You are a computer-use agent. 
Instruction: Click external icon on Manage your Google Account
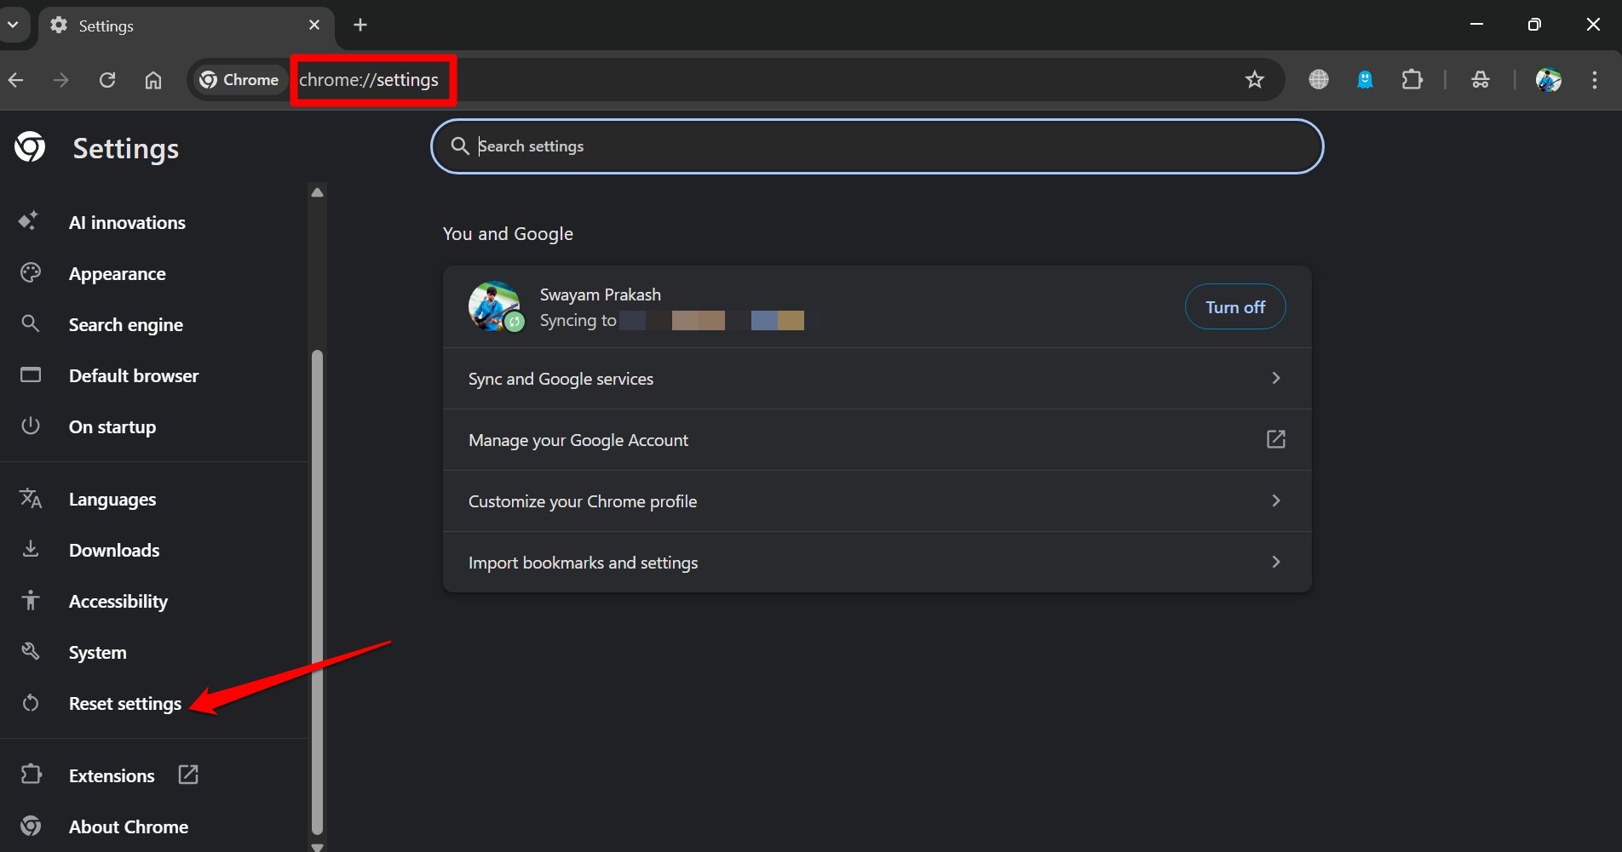pos(1276,439)
